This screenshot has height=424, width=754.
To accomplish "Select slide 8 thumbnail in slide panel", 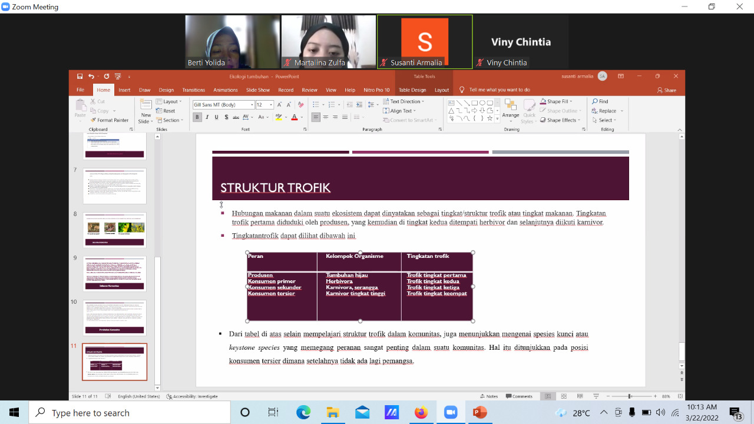I will [x=115, y=230].
